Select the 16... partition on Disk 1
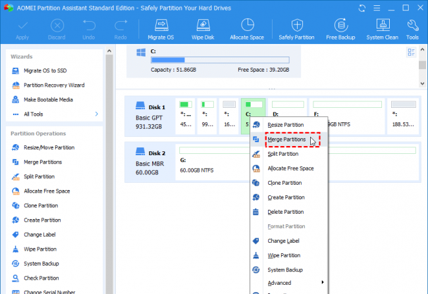This screenshot has height=294, width=428. click(228, 116)
